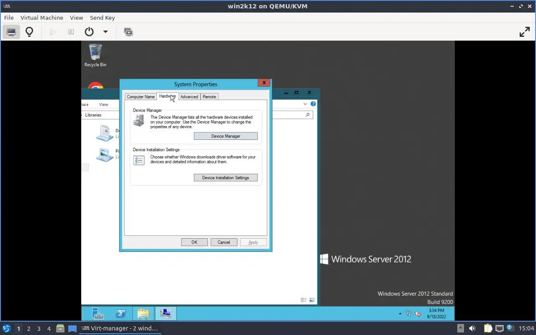Focus Virt-manager host taskbar entry
The image size is (536, 335).
[121, 328]
